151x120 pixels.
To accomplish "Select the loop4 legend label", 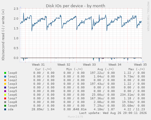I will click(x=12, y=87).
